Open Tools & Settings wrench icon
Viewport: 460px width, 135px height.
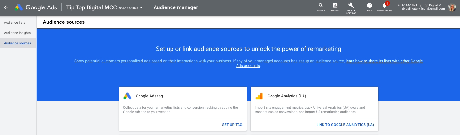coord(351,5)
